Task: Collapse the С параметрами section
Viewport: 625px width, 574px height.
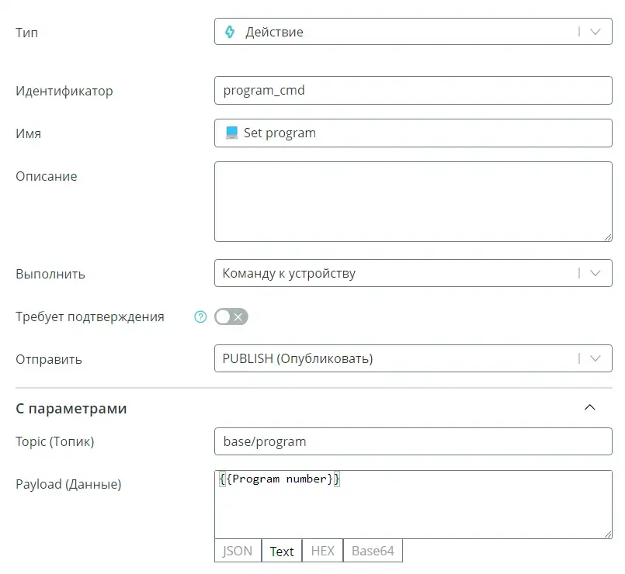Action: 589,407
